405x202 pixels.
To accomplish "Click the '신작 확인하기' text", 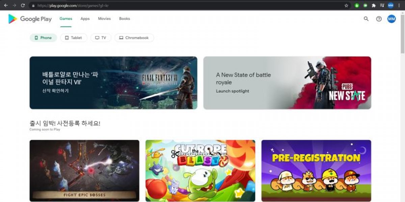I will [x=55, y=91].
